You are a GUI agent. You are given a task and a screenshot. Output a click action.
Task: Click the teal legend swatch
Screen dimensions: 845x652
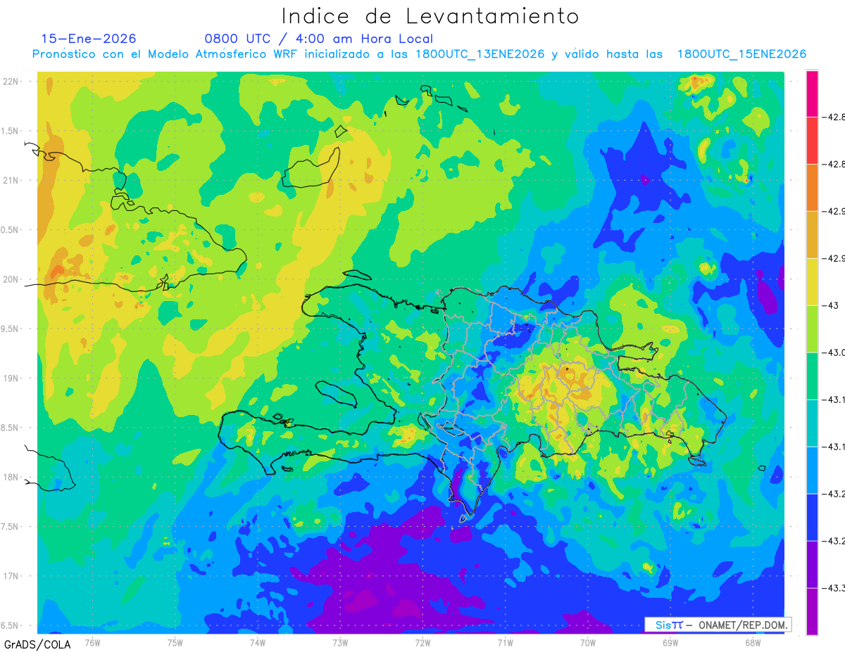point(812,423)
